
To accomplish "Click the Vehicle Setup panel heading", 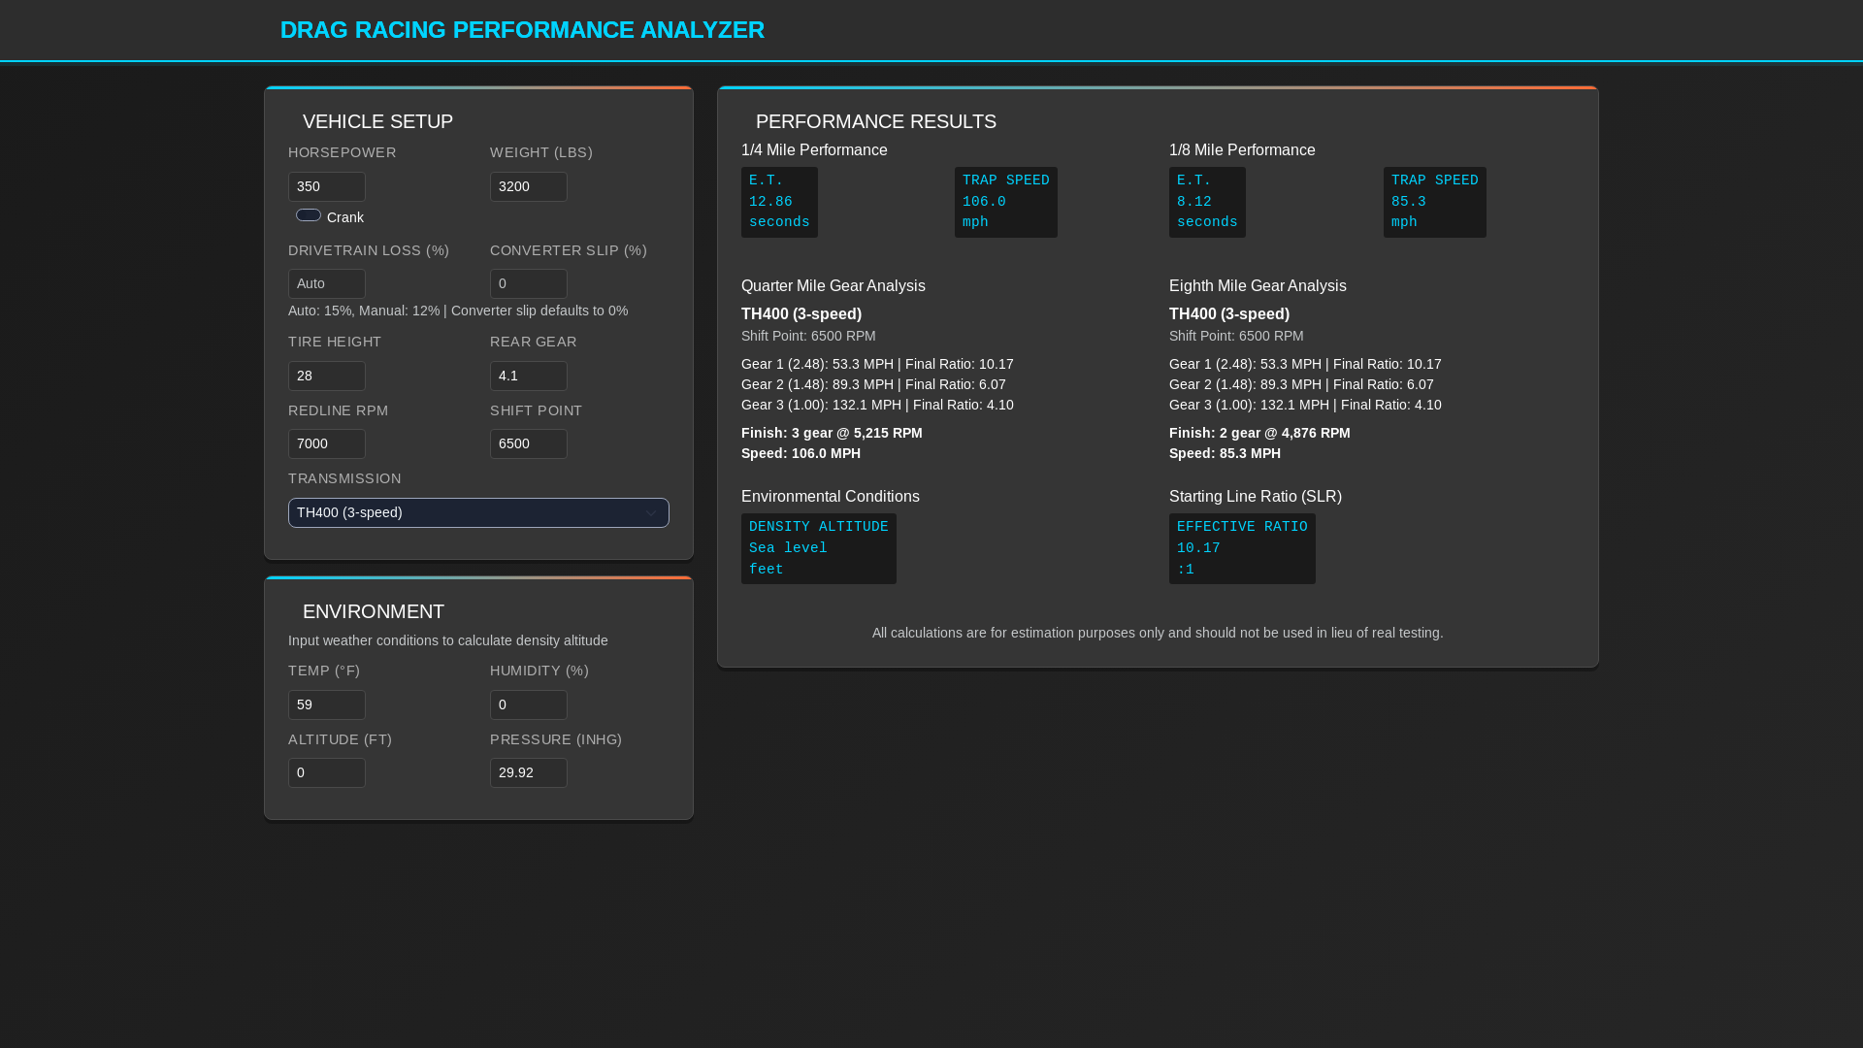I will (x=377, y=121).
